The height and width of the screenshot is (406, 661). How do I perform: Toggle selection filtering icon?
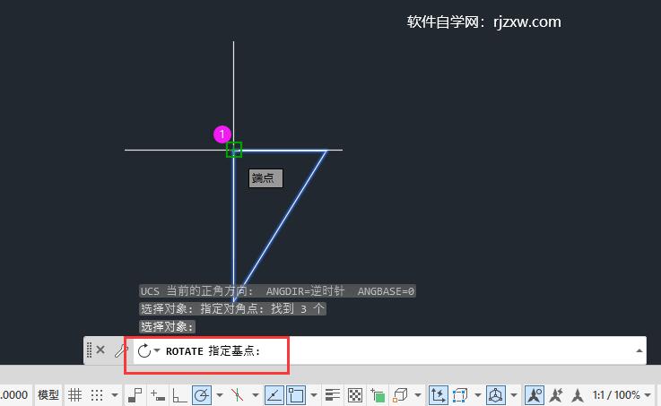point(459,395)
